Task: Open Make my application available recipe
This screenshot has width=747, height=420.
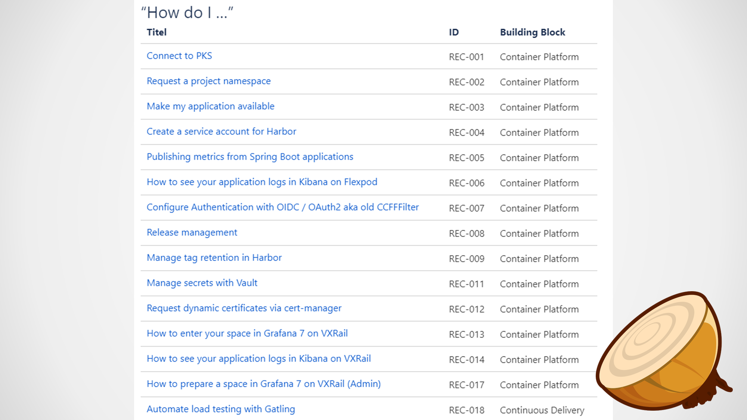Action: click(x=210, y=106)
